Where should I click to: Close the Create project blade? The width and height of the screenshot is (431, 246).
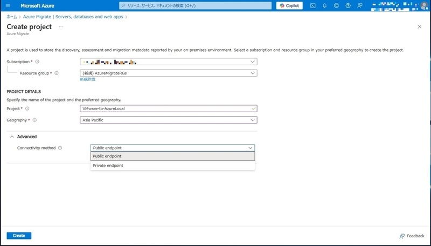tap(420, 26)
